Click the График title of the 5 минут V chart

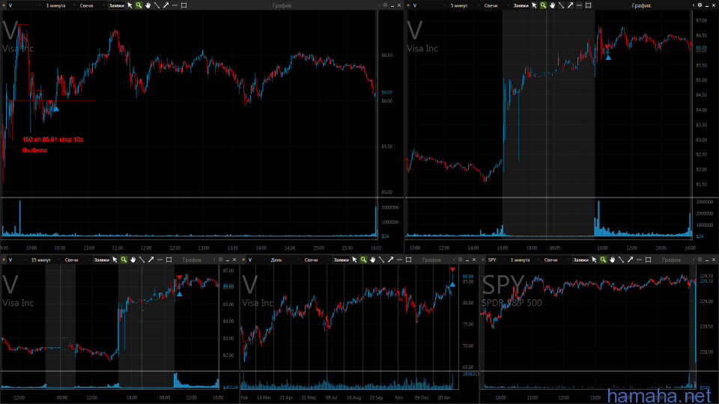tap(641, 5)
